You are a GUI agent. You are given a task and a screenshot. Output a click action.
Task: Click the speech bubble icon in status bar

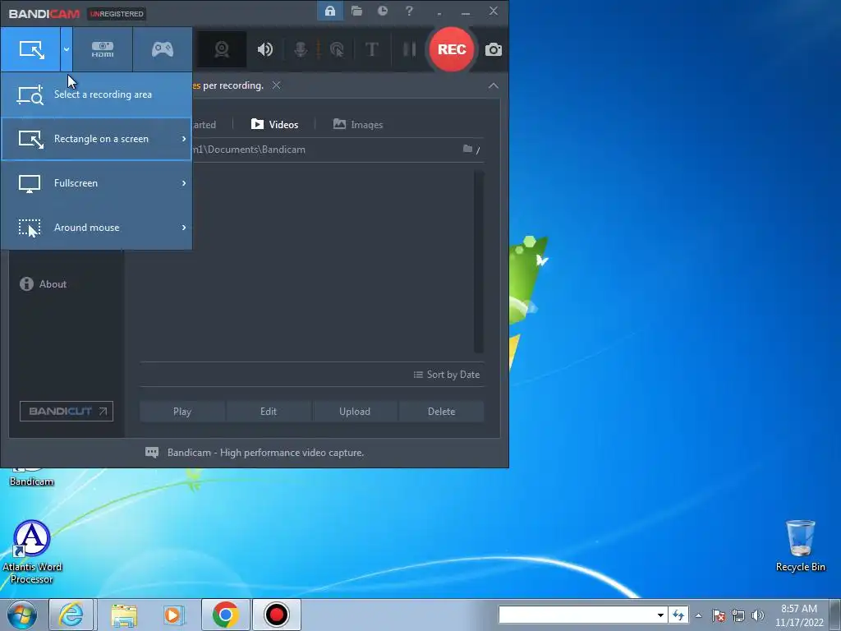(x=152, y=453)
